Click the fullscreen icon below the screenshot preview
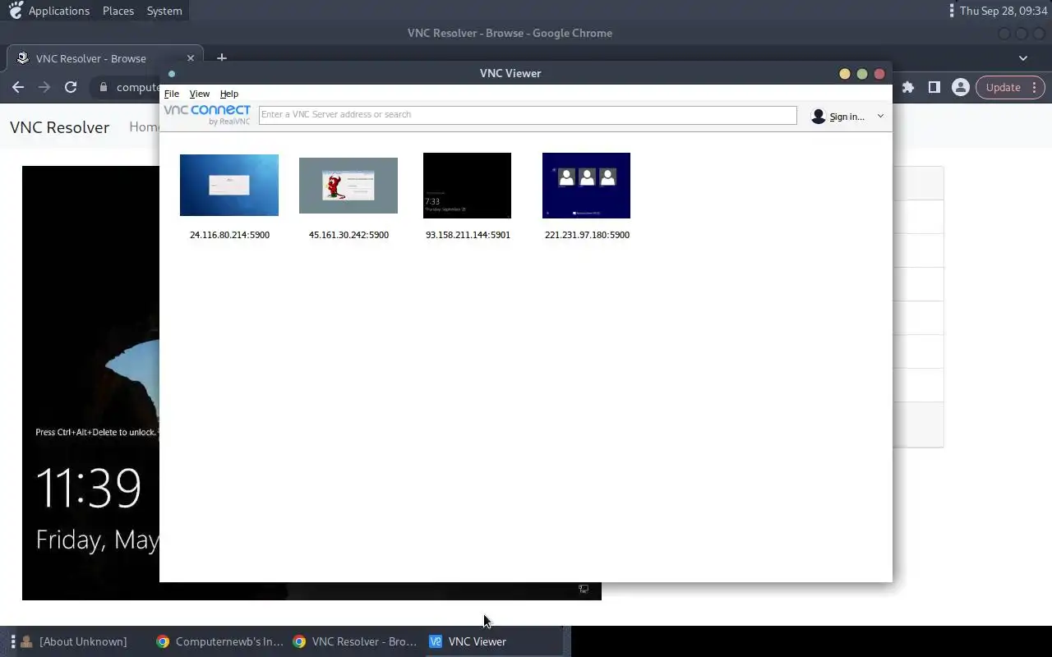 coord(584,589)
